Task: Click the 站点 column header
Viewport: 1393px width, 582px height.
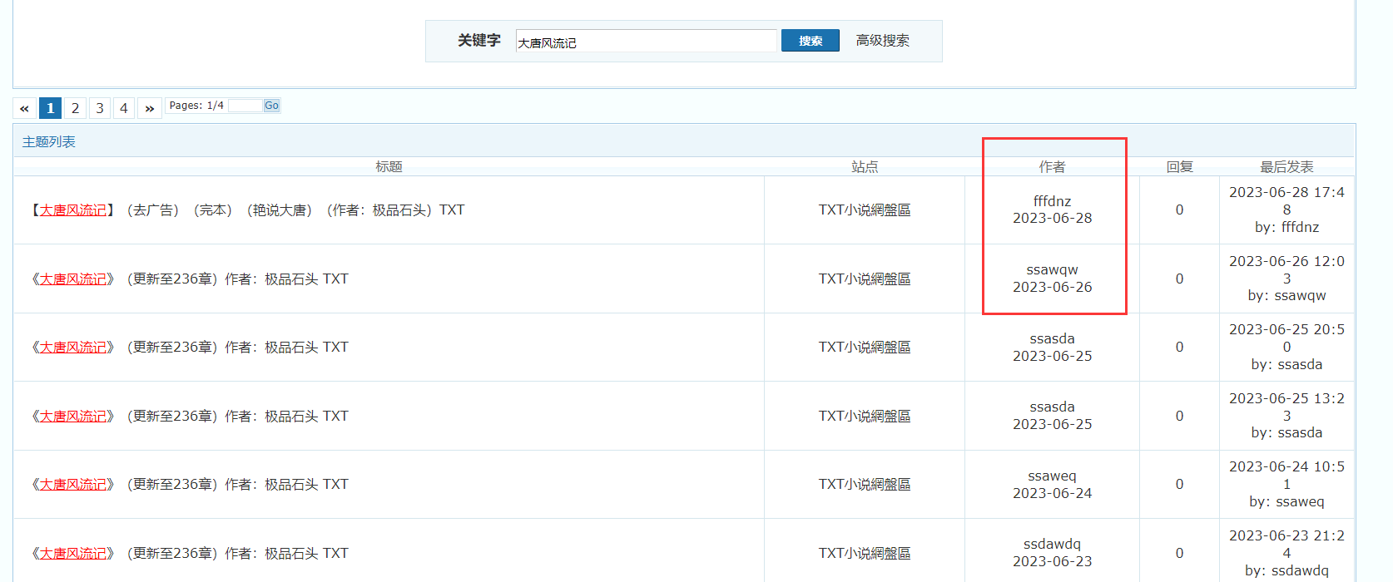Action: [865, 167]
